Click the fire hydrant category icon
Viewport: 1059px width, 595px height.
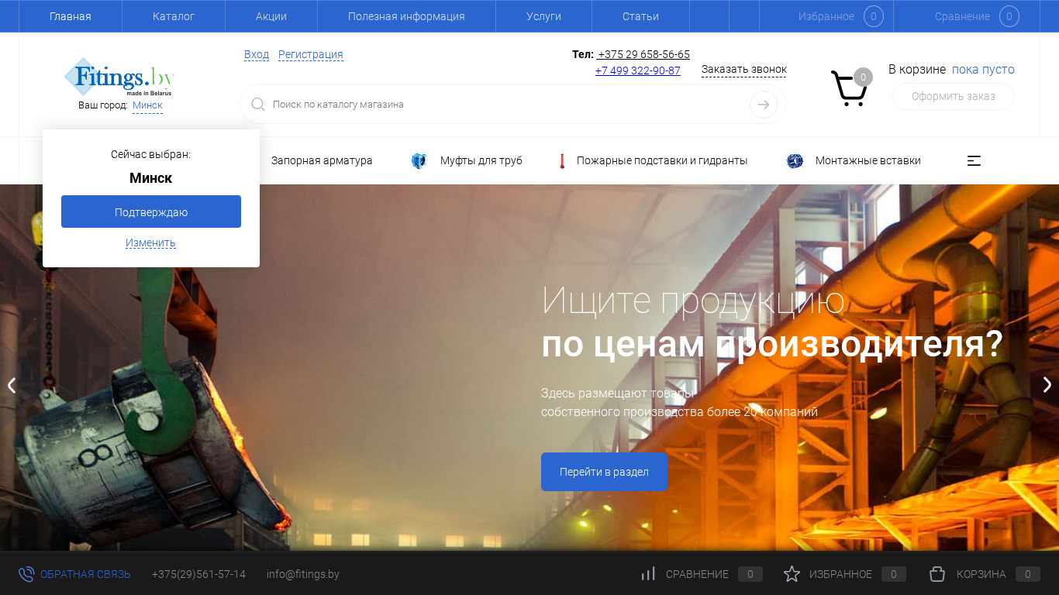click(x=562, y=161)
